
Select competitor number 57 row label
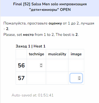21,78
